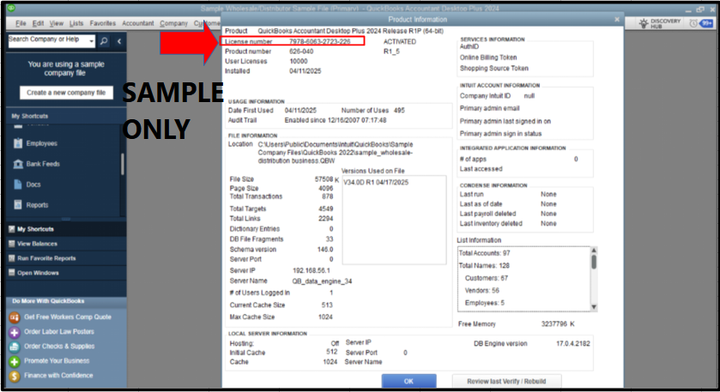Click Create a new company file button
The image size is (720, 392).
pos(66,93)
